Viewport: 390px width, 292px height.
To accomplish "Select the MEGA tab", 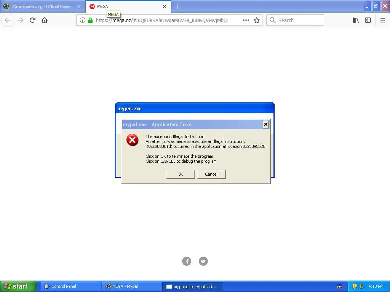I will [x=128, y=6].
